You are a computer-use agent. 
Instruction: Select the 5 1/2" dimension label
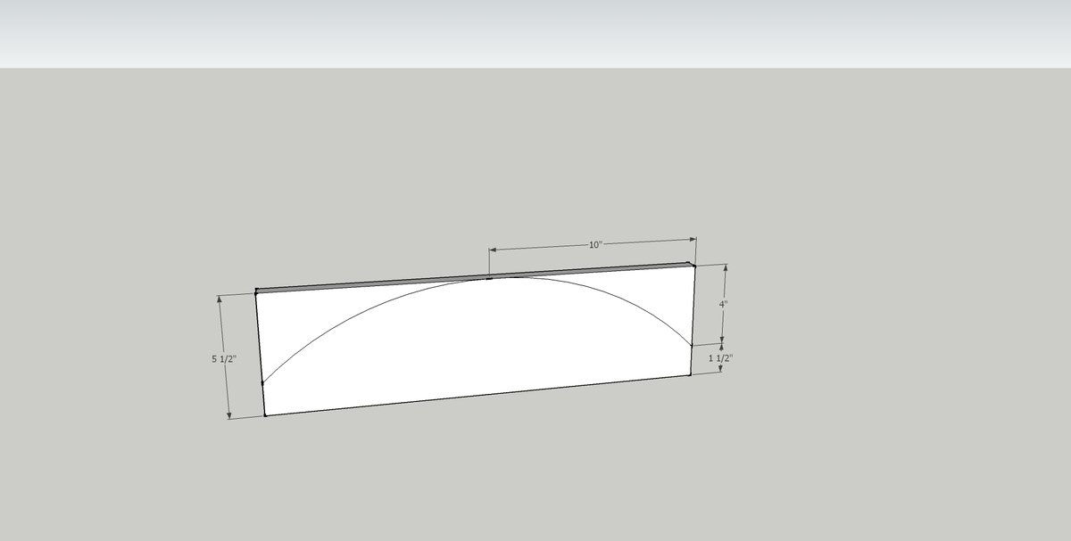224,358
